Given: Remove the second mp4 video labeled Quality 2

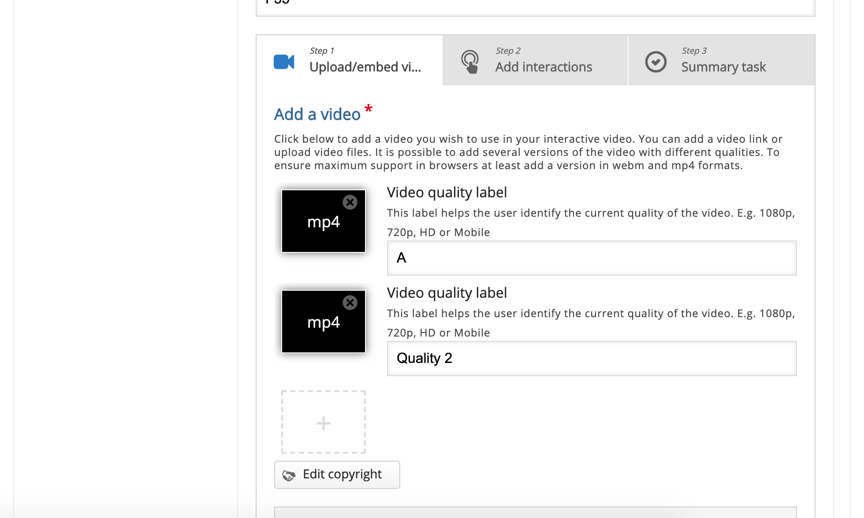Looking at the screenshot, I should [350, 303].
